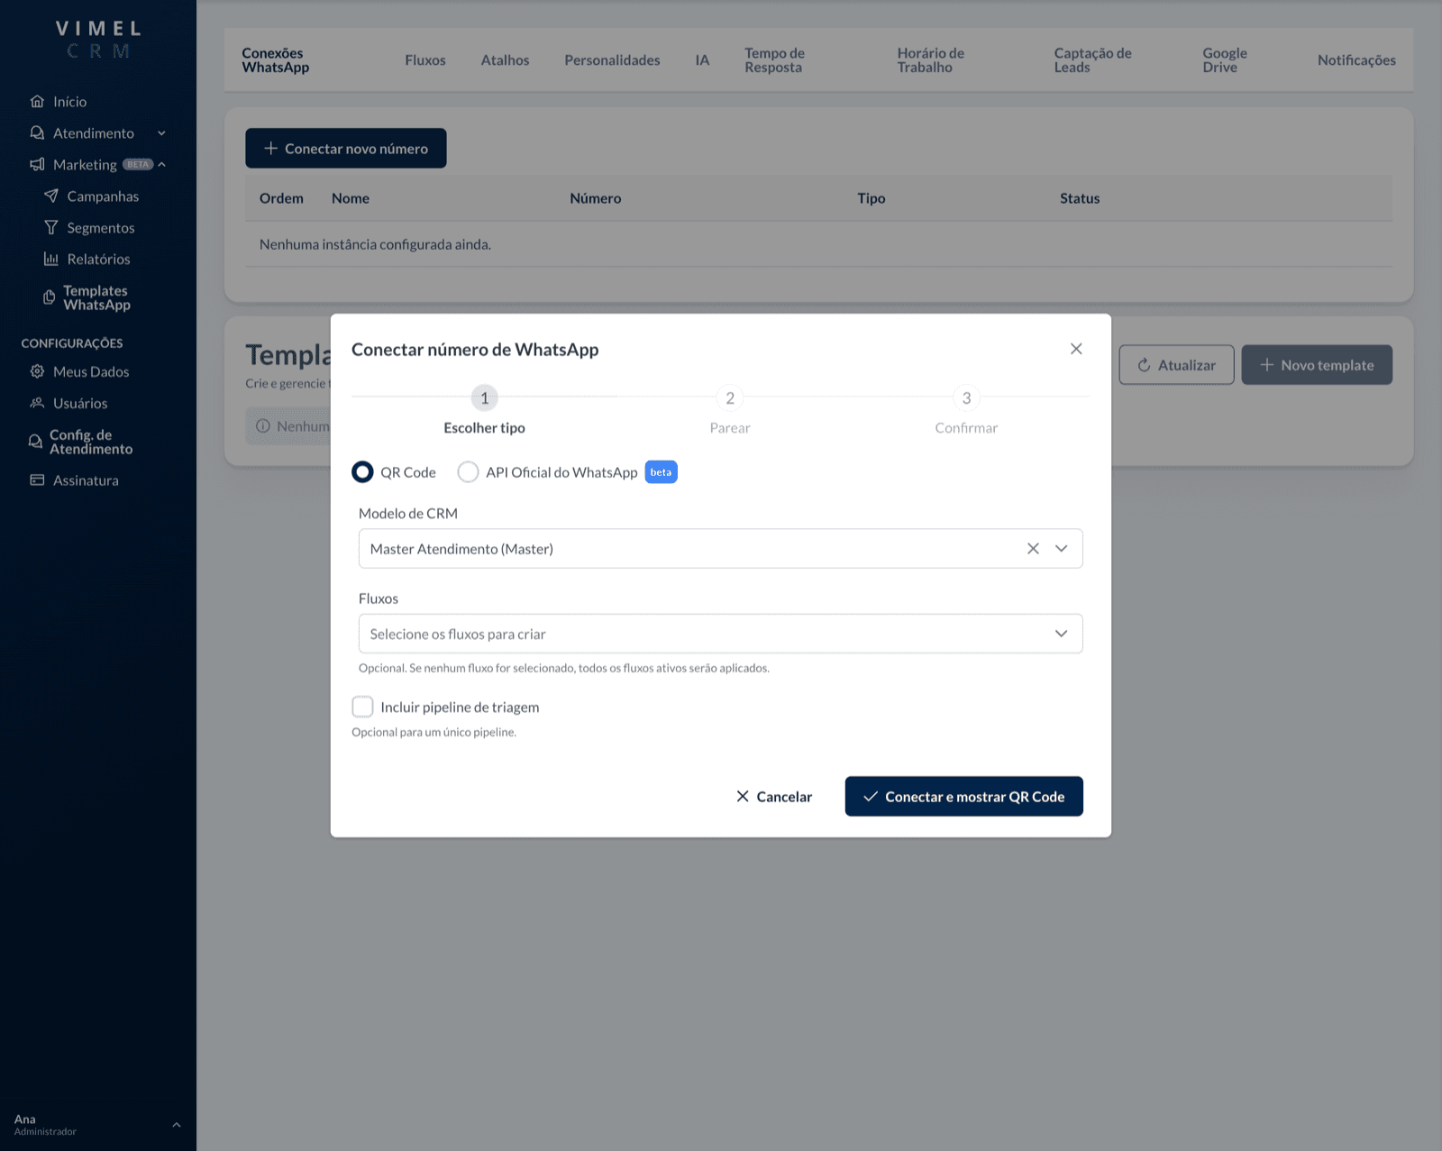The image size is (1442, 1151).
Task: Click the Marketing megaphone icon
Action: pos(37,164)
